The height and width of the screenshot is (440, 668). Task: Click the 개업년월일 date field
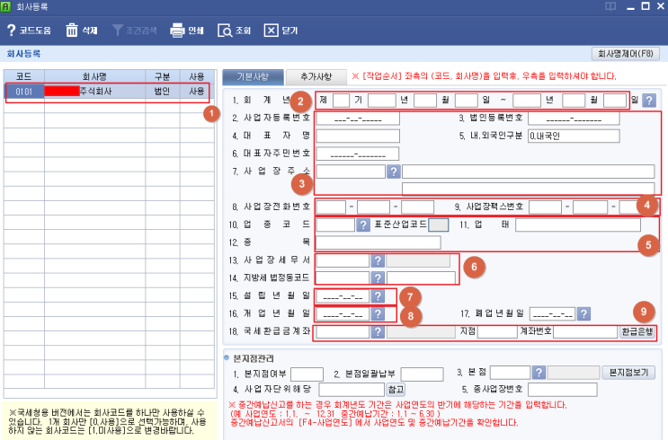343,313
